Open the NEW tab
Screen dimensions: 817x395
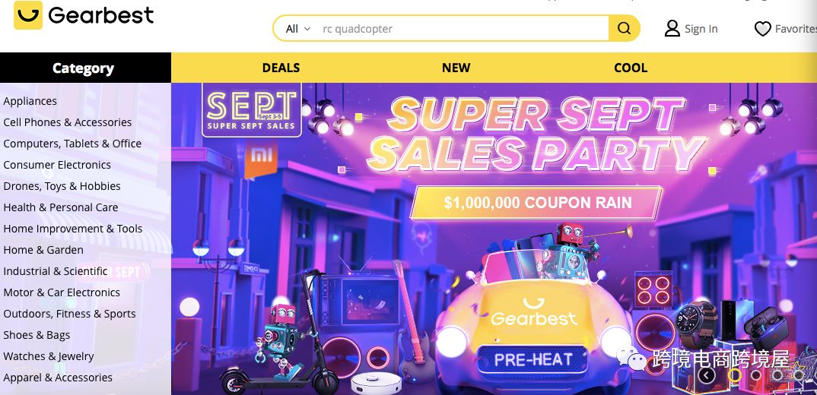pos(456,68)
